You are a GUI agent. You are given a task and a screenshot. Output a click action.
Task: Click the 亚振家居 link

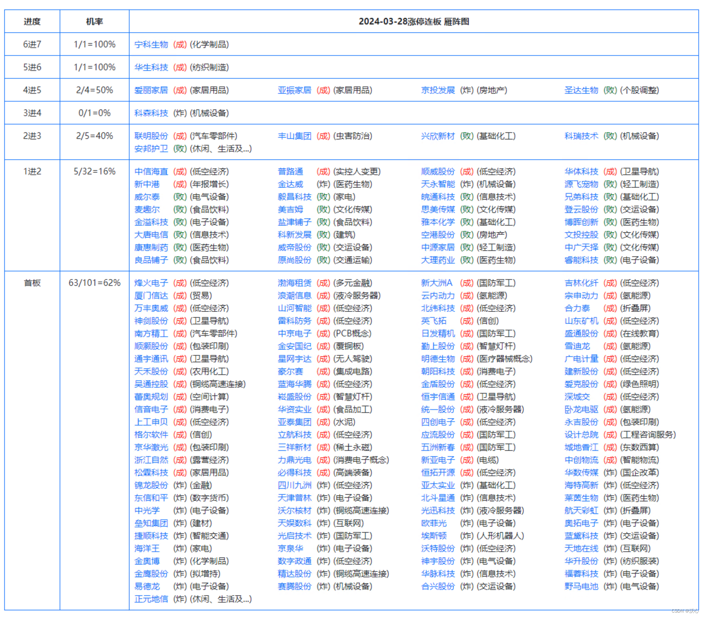[294, 90]
